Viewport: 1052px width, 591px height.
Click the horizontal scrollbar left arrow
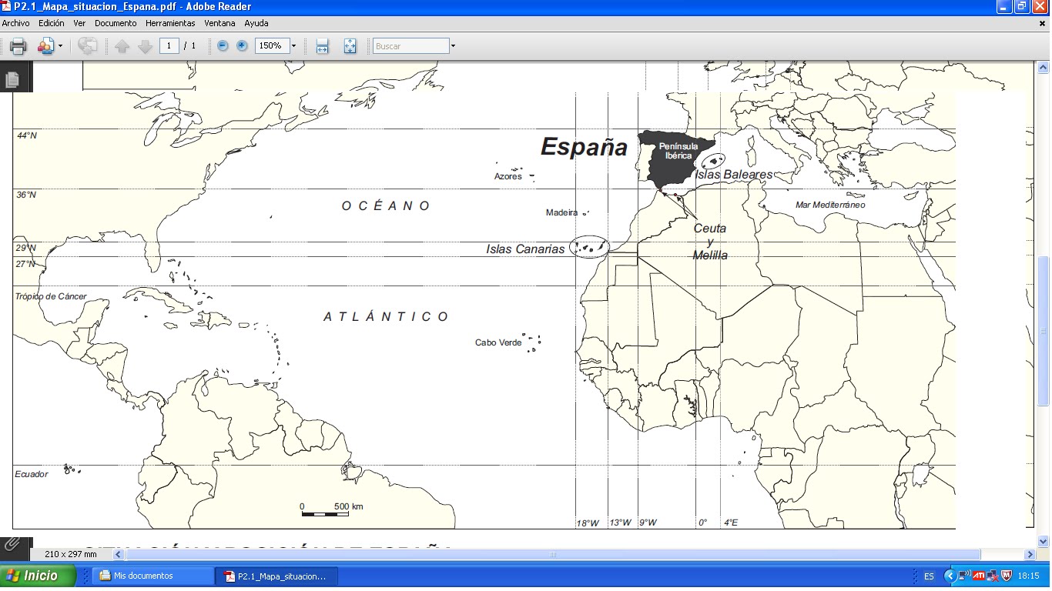coord(119,554)
